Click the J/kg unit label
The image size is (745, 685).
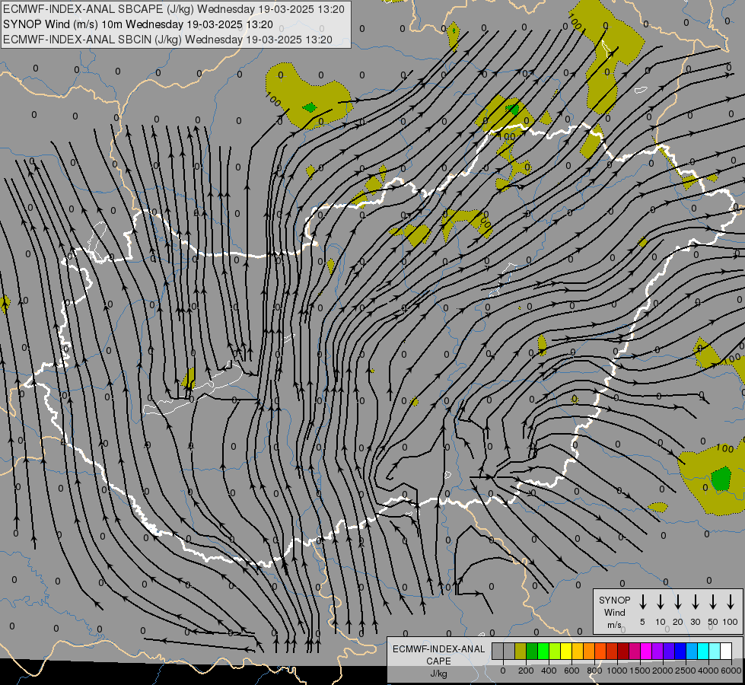coord(438,674)
